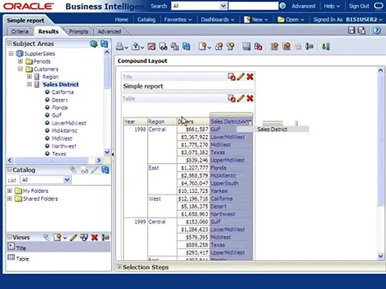The width and height of the screenshot is (386, 289).
Task: Switch to the Criteria tab
Action: (x=20, y=31)
